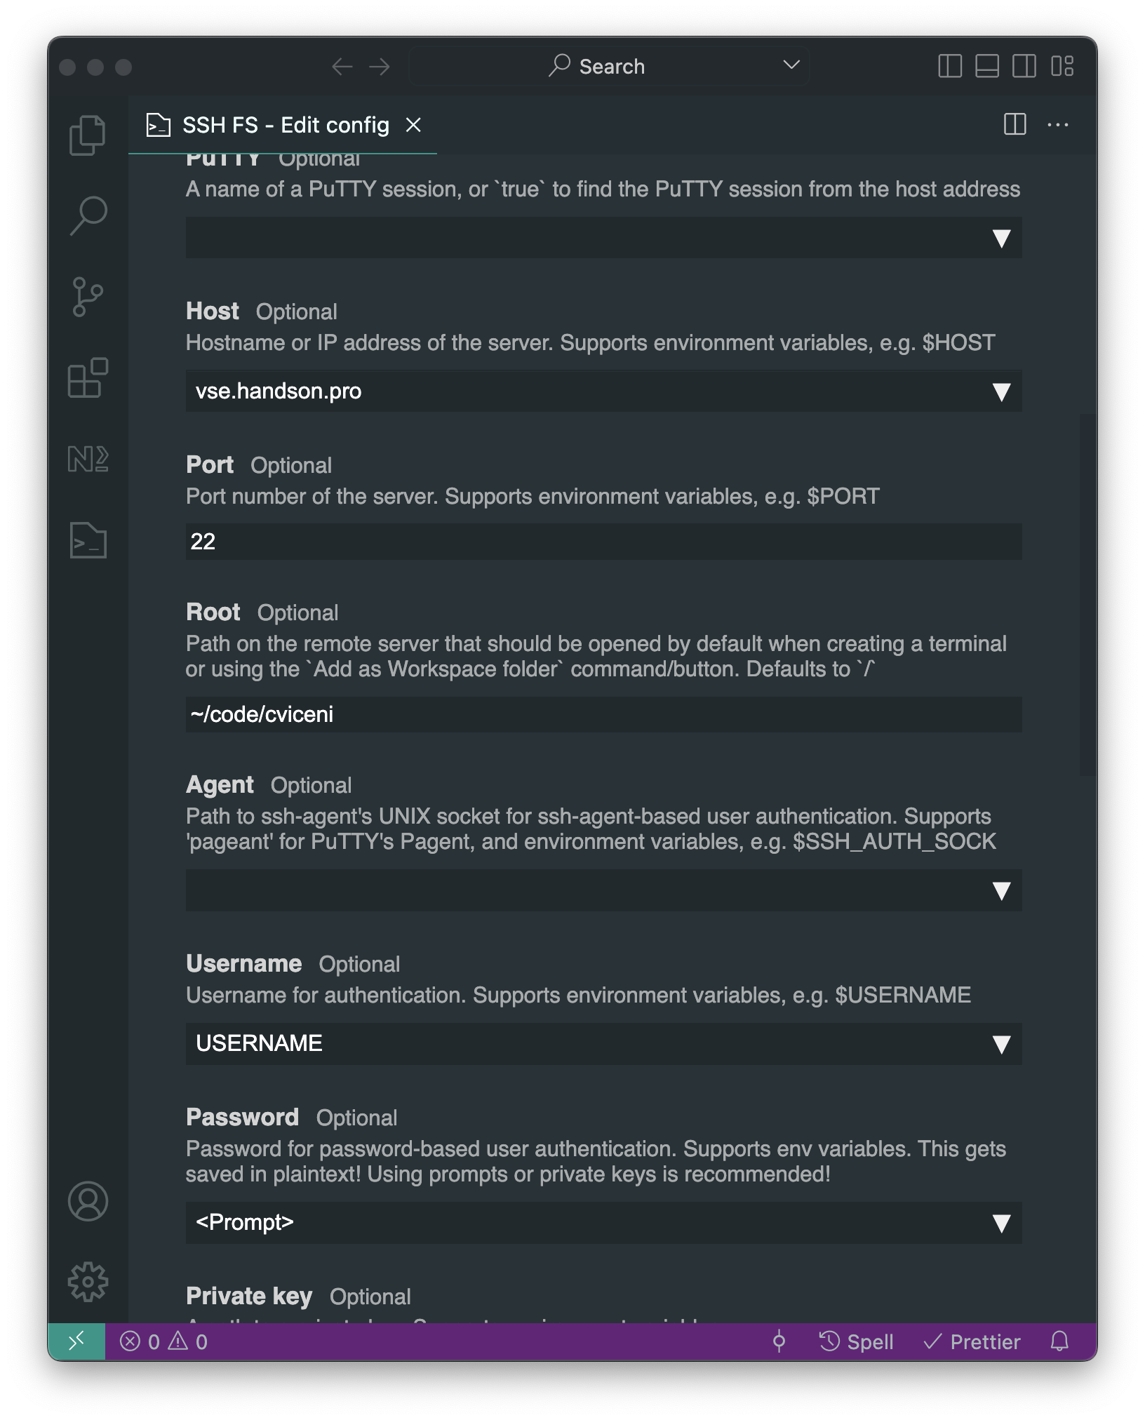Open the Search view in activity bar
This screenshot has height=1420, width=1145.
tap(88, 215)
